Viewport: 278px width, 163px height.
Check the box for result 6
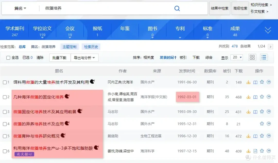click(x=5, y=151)
